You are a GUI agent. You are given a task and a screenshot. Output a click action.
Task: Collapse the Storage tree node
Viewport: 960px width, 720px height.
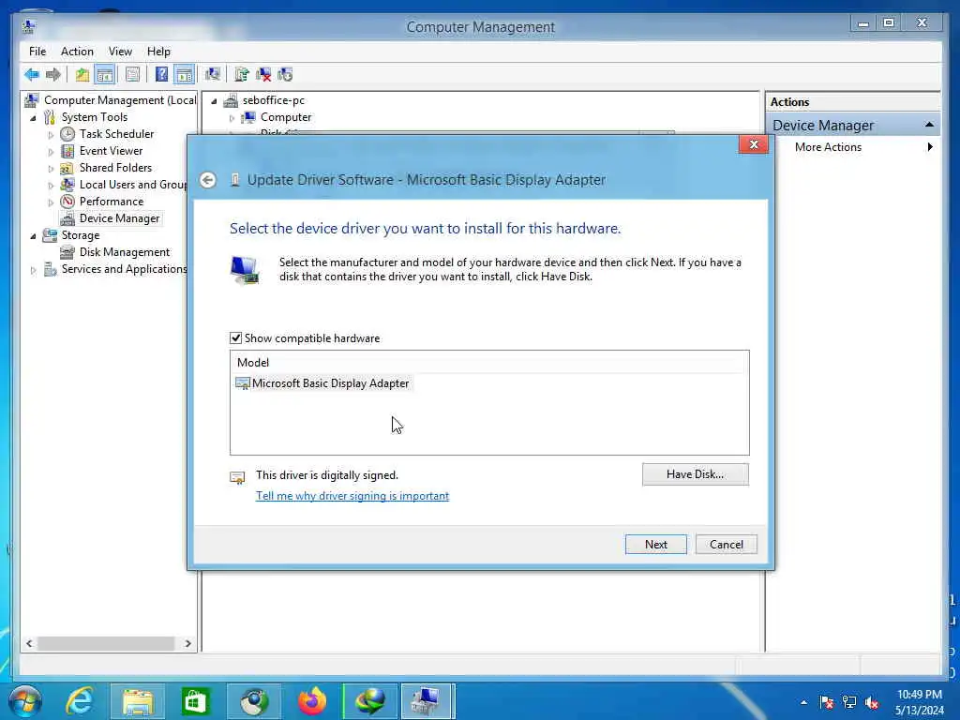click(x=33, y=235)
